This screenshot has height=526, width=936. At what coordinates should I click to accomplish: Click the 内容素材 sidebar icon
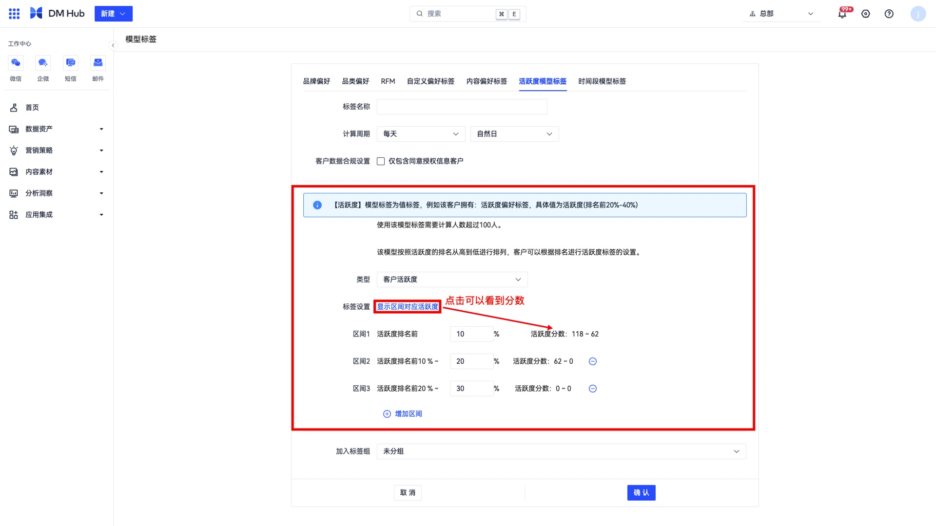[x=14, y=172]
